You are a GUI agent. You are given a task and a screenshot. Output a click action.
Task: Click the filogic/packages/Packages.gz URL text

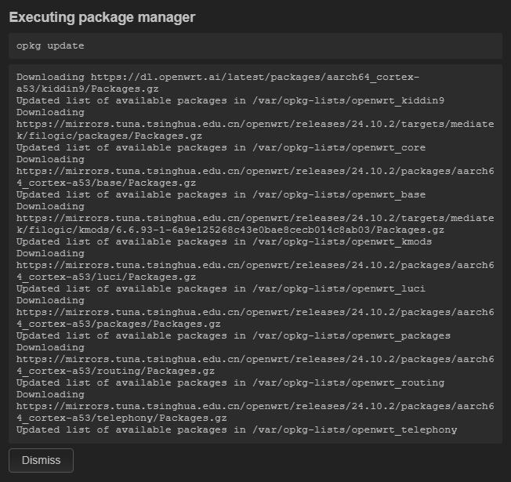pos(110,136)
